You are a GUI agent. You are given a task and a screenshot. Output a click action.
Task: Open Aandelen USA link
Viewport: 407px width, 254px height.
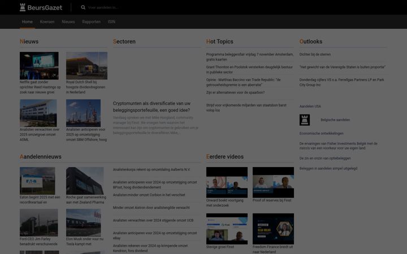click(x=310, y=106)
